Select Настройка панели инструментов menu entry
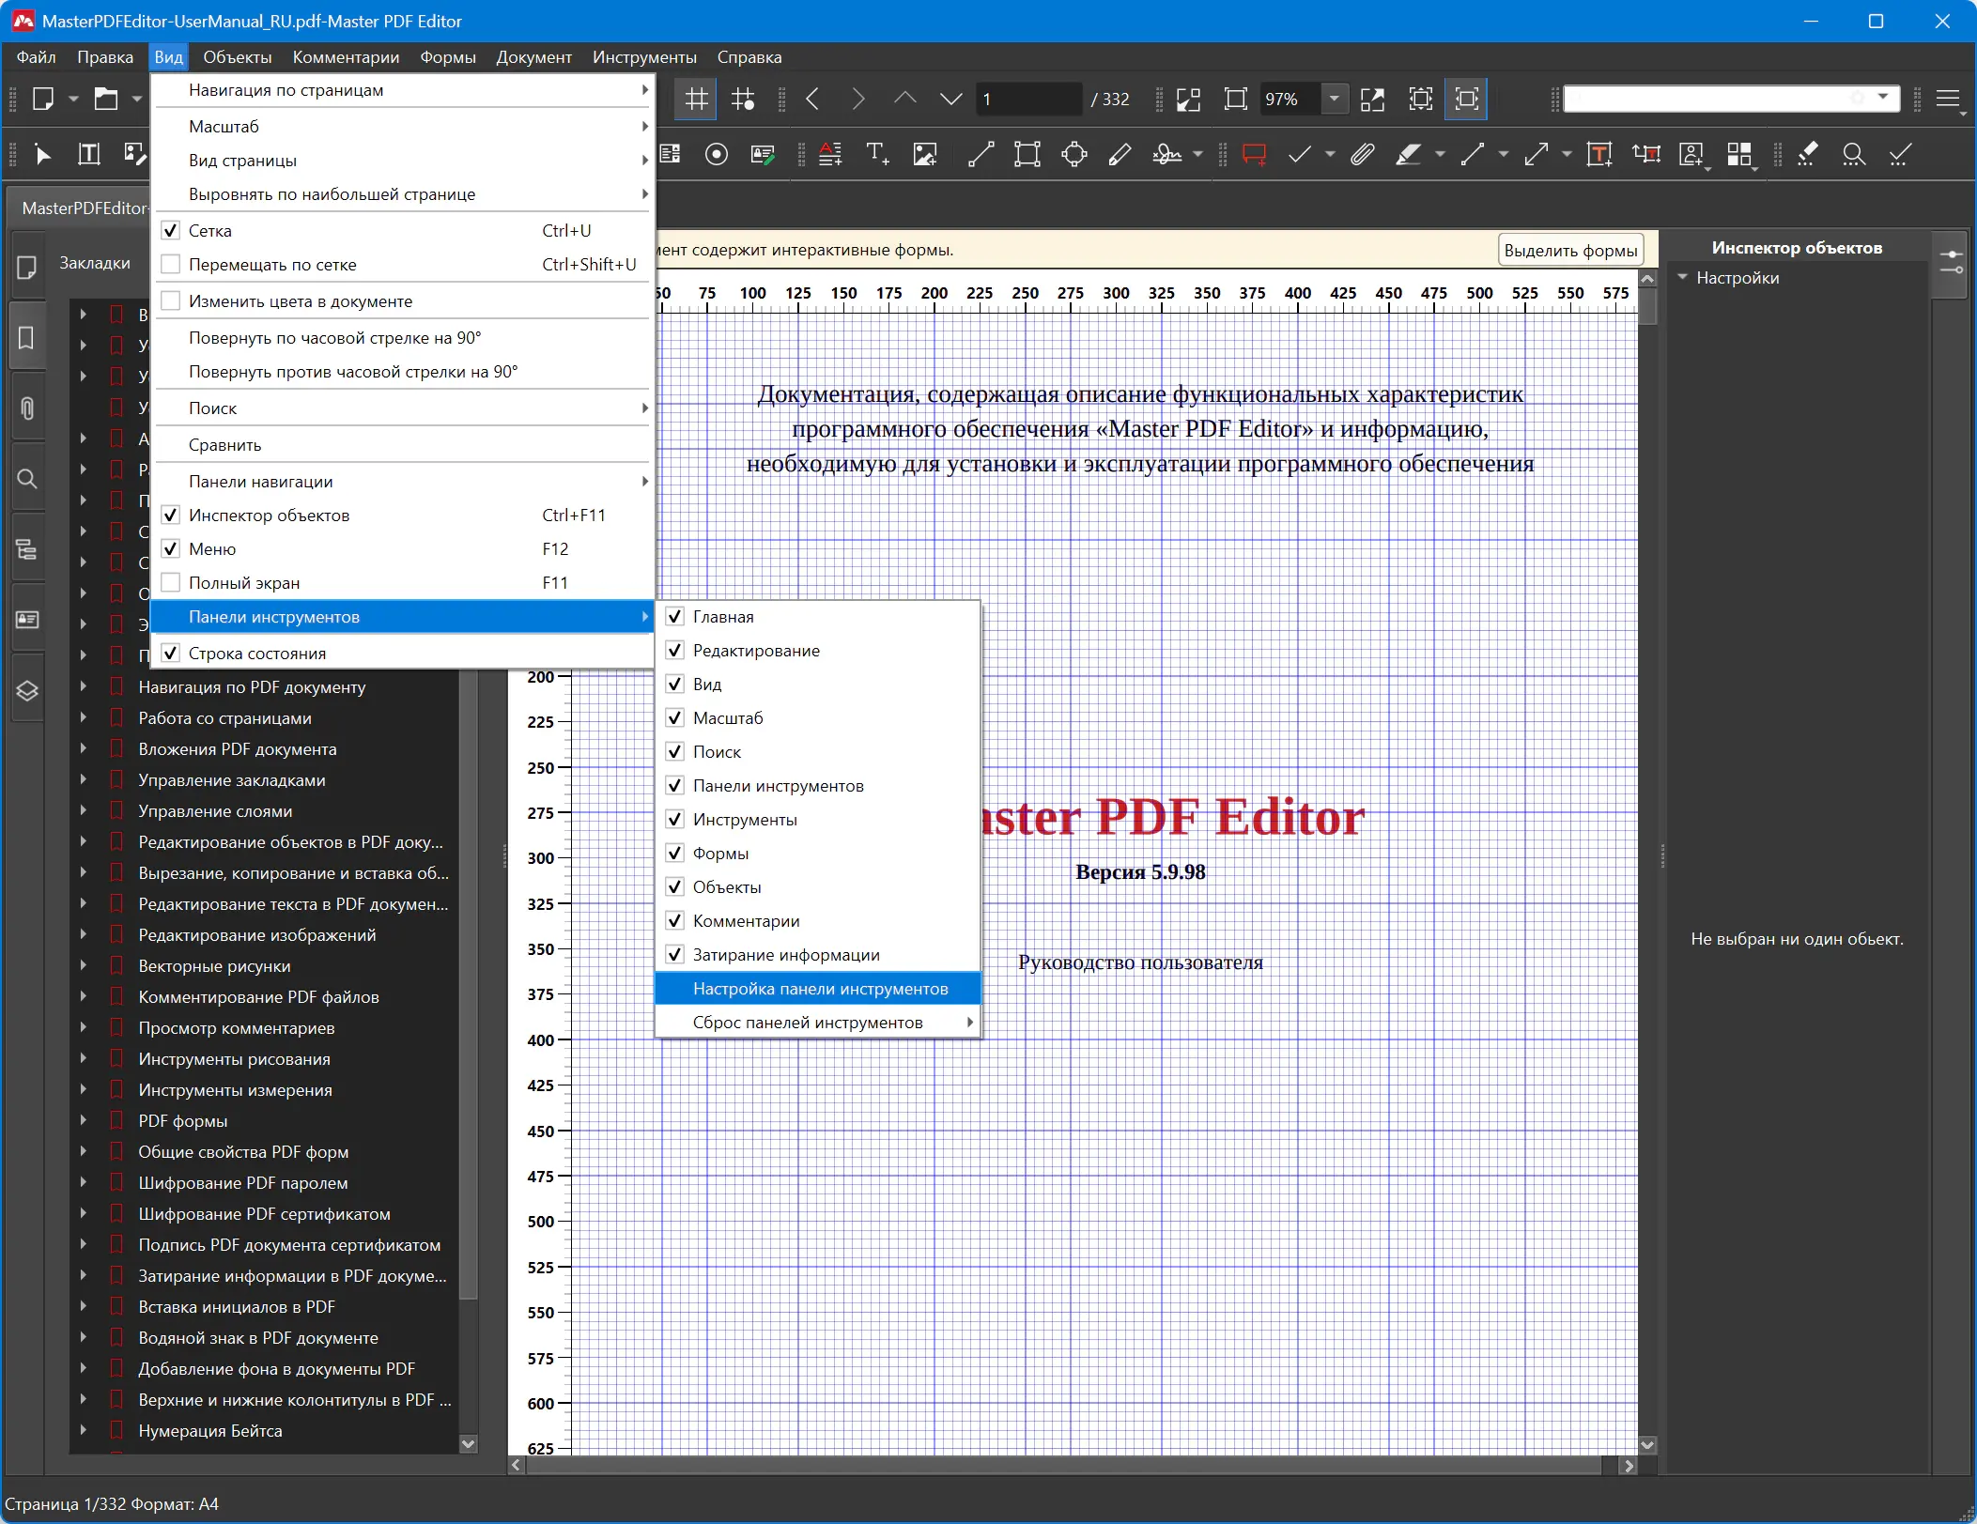The height and width of the screenshot is (1524, 1977). pos(820,989)
